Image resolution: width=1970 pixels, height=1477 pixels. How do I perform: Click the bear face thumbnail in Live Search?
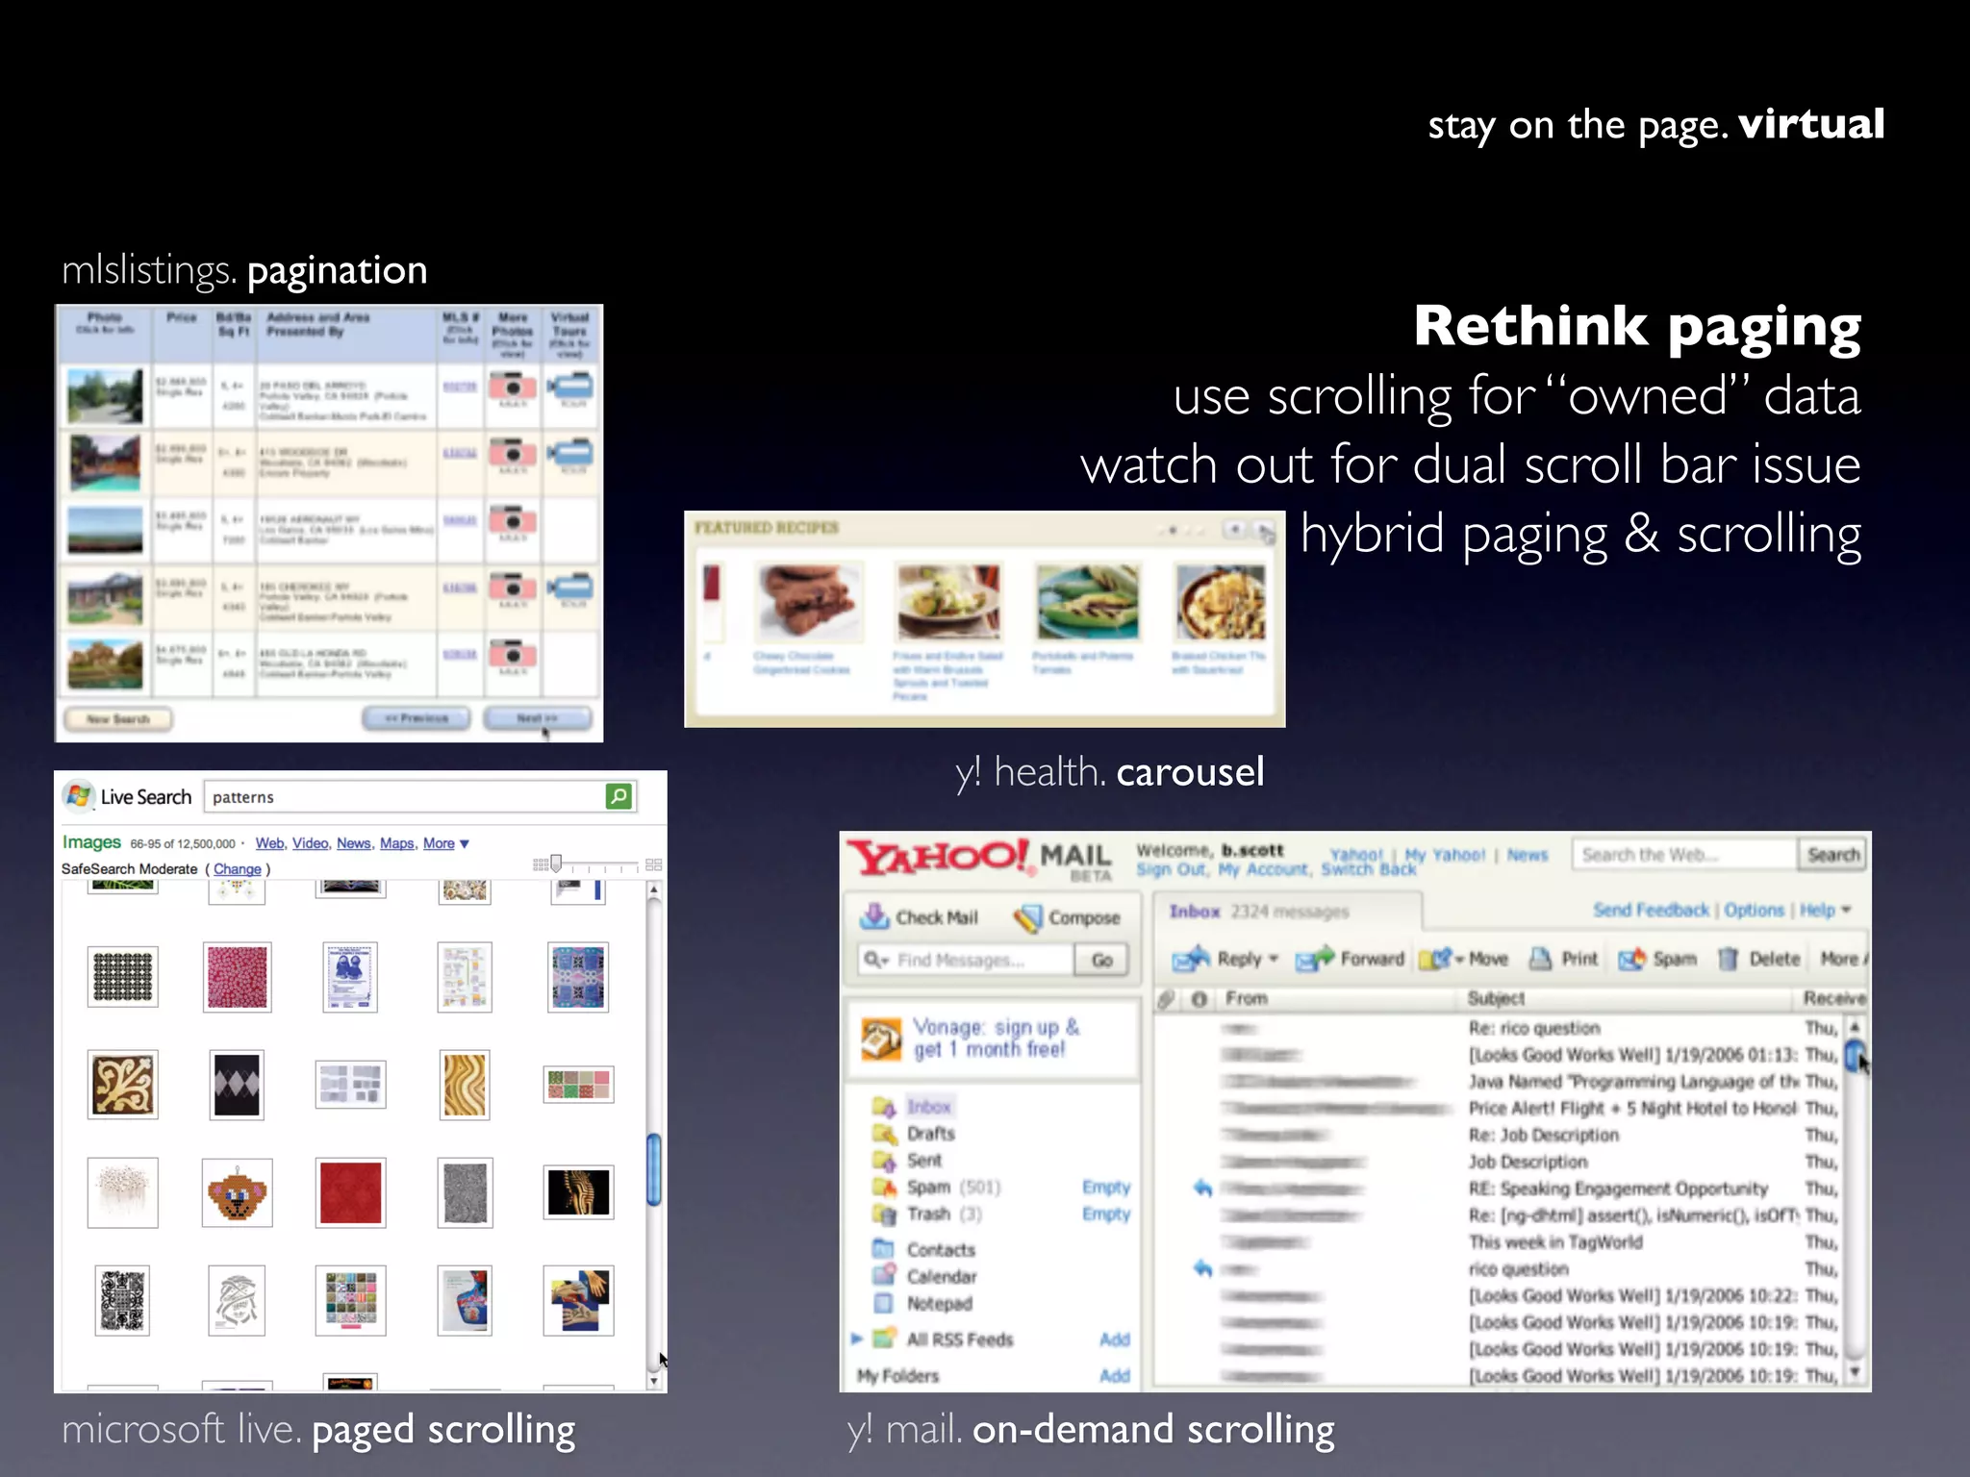click(237, 1192)
